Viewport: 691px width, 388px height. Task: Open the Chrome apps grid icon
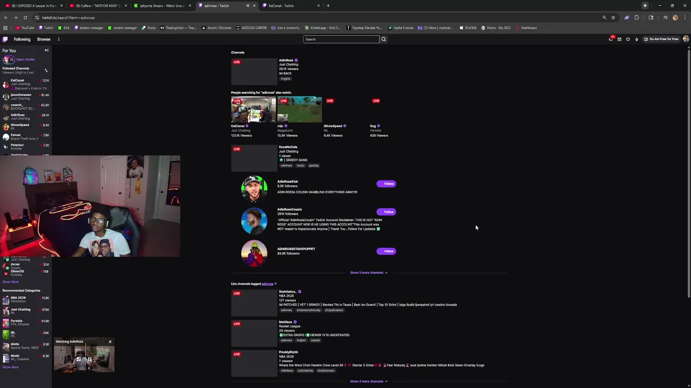5,27
